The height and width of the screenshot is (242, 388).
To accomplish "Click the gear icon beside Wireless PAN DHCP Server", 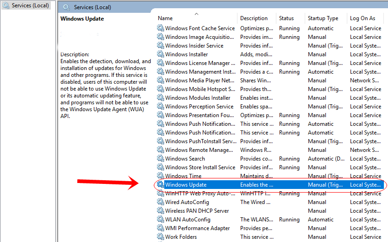I will coord(160,210).
